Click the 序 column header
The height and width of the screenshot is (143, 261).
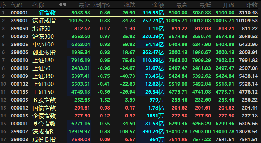[3, 5]
